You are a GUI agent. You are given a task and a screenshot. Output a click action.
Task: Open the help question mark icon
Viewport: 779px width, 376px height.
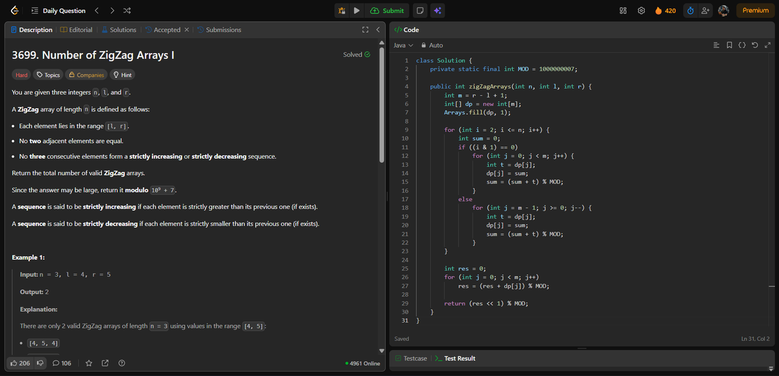[x=121, y=363]
